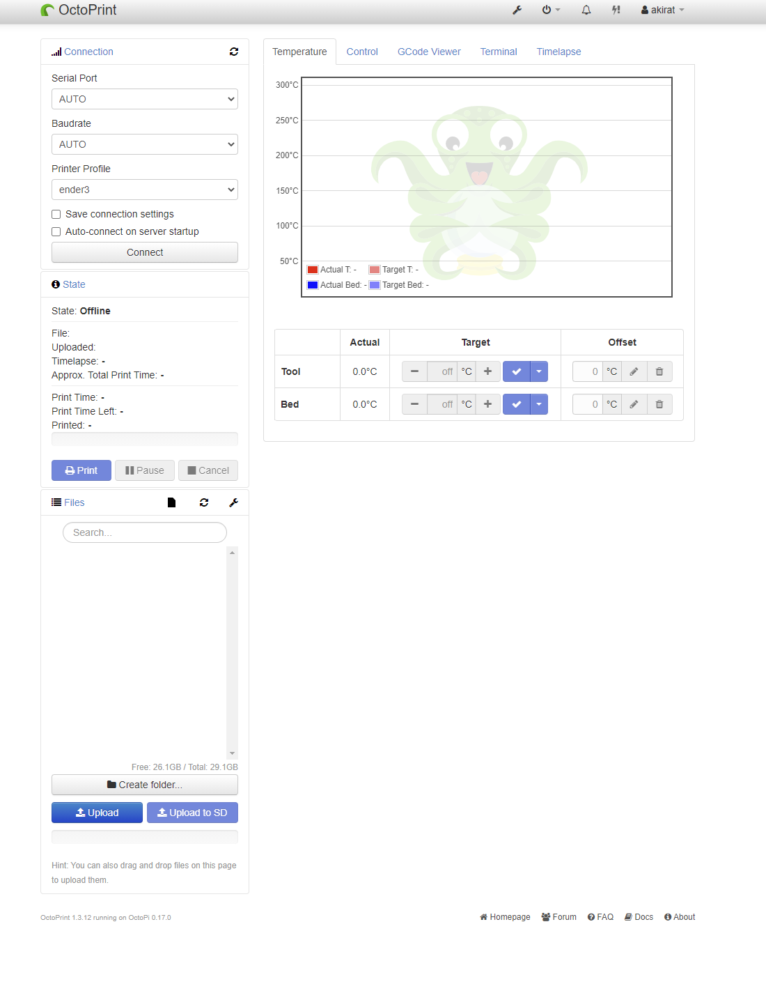The image size is (766, 984).
Task: Toggle Target Bed legend swatch
Action: pos(375,285)
